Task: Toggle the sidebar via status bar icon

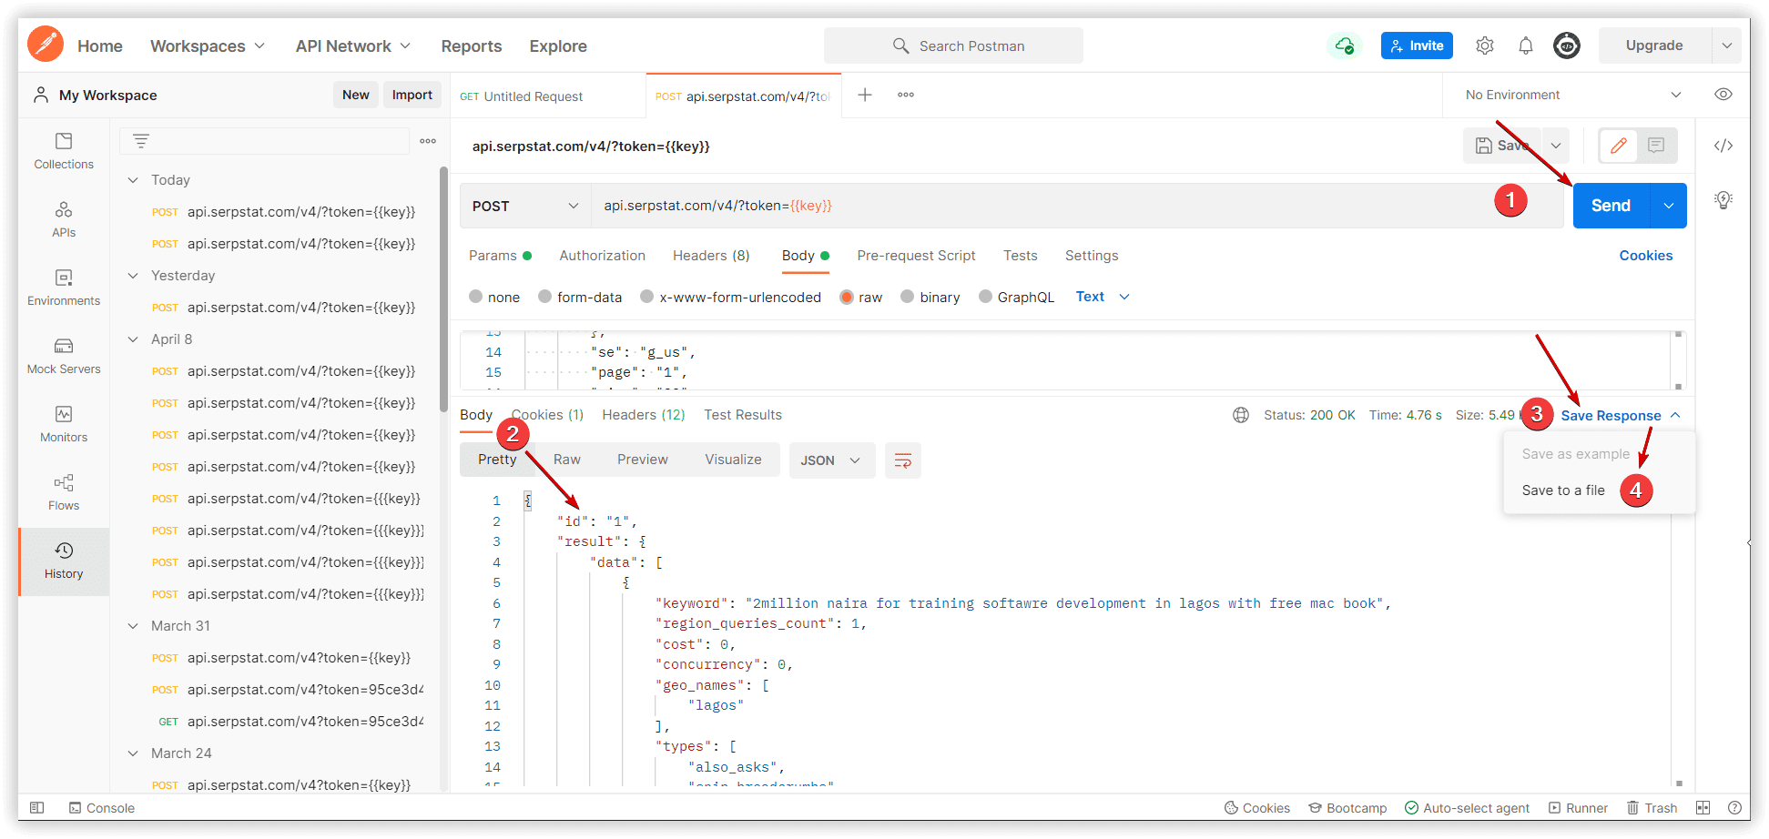Action: point(37,807)
